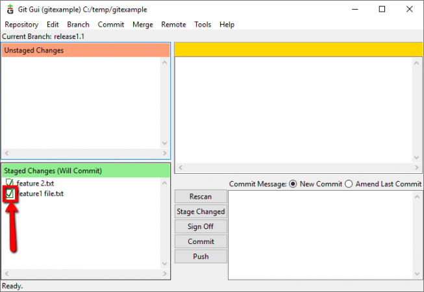The width and height of the screenshot is (424, 292).
Task: Click the Sign Off button
Action: (x=201, y=226)
